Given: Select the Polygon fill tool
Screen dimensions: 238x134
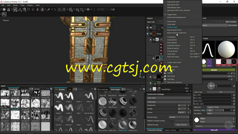Looking at the screenshot, I should click(x=29, y=10).
